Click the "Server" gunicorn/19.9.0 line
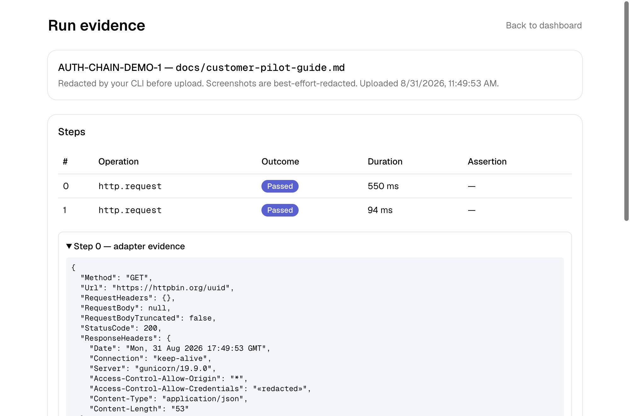Viewport: 630px width, 416px height. (x=153, y=368)
